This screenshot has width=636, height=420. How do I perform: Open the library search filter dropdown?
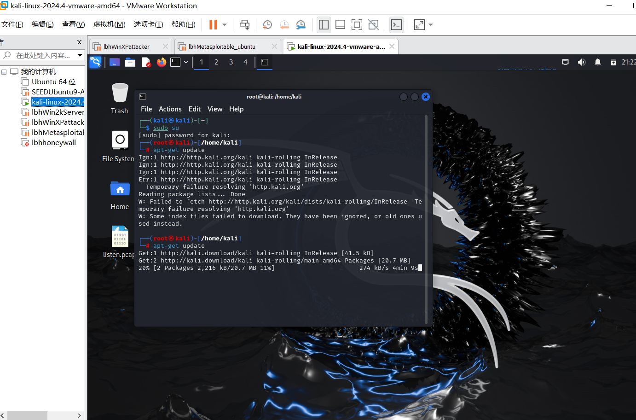point(80,55)
